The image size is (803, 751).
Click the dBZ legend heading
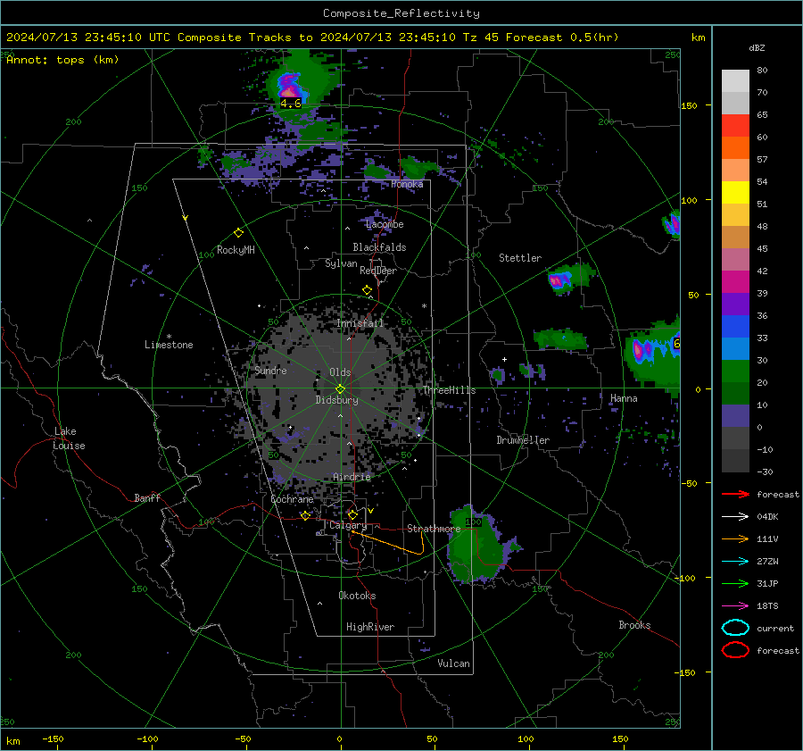(x=757, y=47)
